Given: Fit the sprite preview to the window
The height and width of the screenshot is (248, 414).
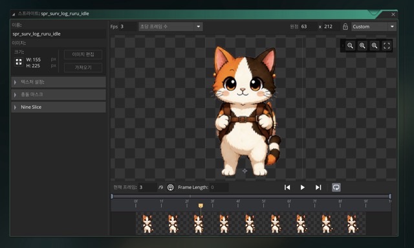Looking at the screenshot, I should coord(387,46).
